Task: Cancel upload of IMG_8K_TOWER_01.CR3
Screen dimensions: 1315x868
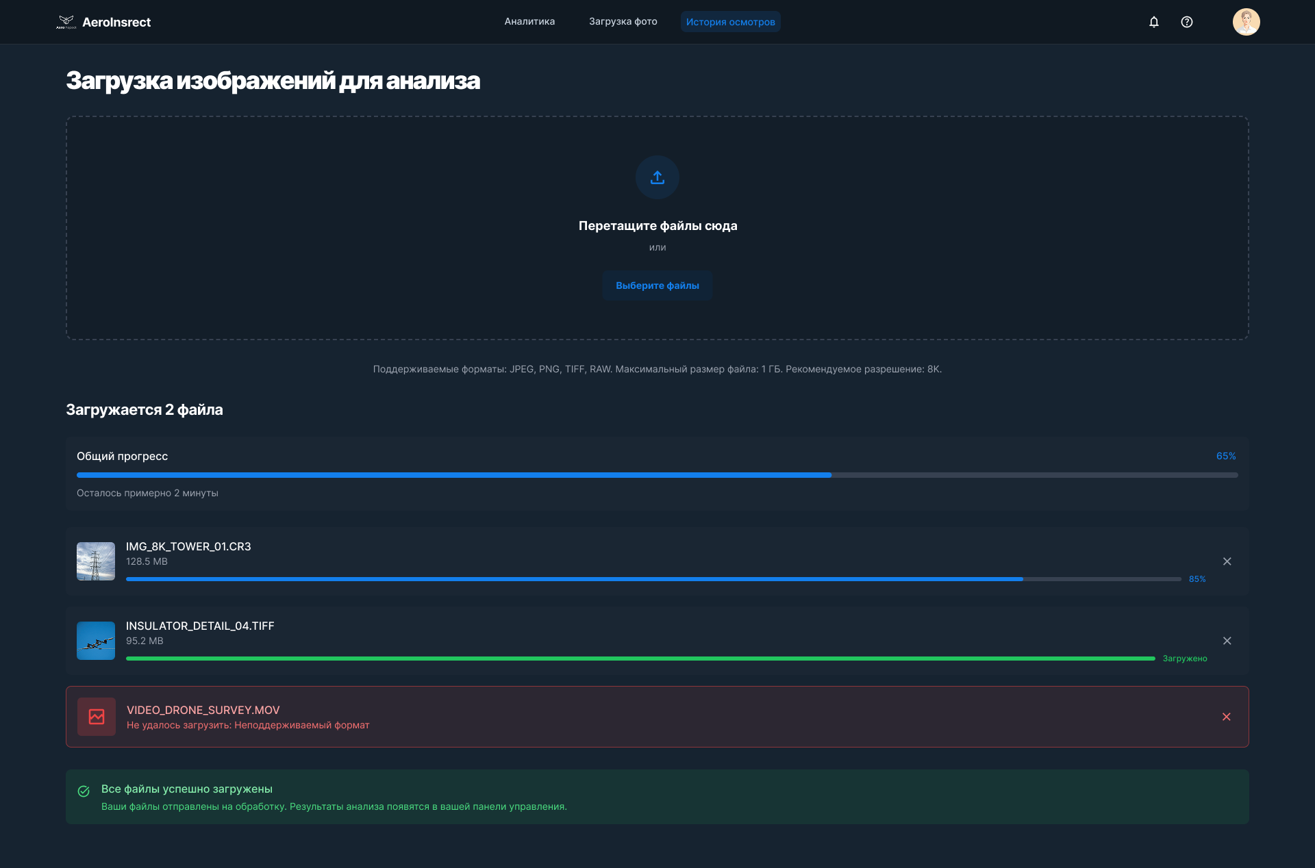Action: coord(1227,561)
